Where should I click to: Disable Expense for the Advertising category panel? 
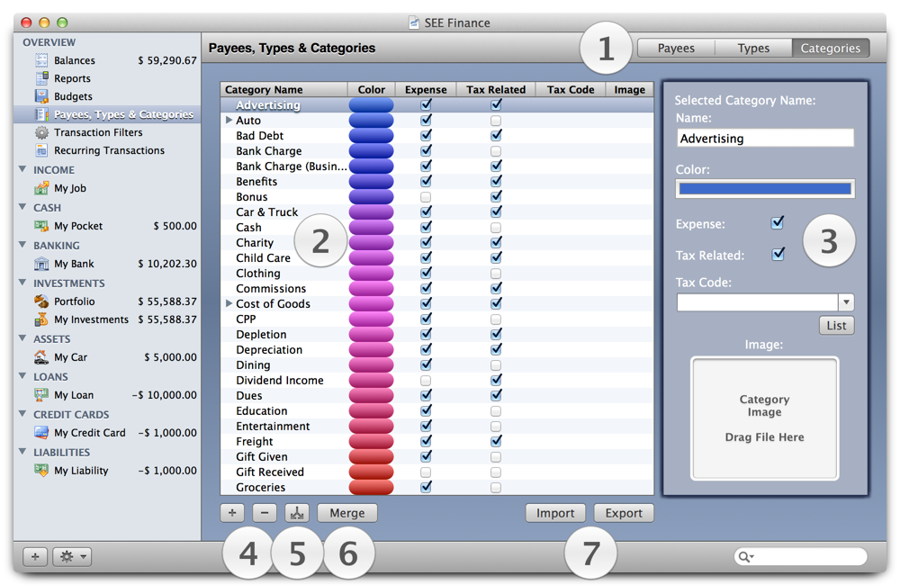pyautogui.click(x=778, y=222)
